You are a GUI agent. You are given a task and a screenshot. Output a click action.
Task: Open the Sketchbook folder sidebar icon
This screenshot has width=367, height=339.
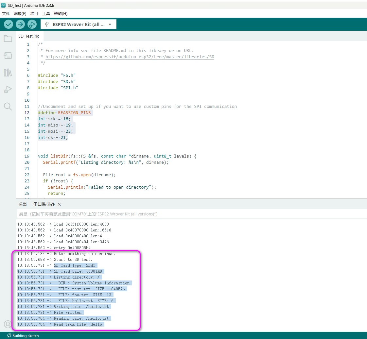coord(8,39)
